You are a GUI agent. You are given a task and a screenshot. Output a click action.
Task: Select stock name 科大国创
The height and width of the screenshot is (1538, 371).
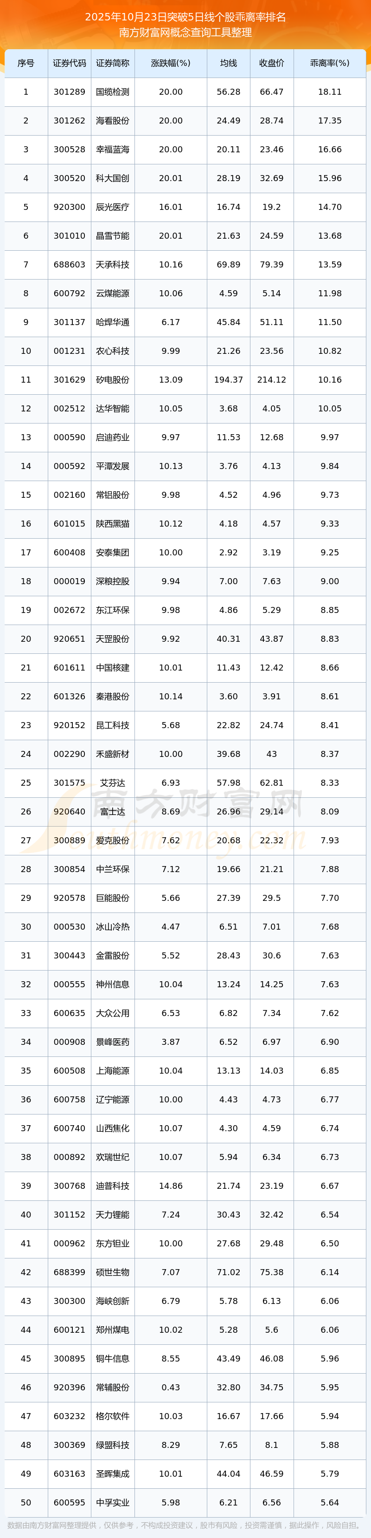[113, 178]
